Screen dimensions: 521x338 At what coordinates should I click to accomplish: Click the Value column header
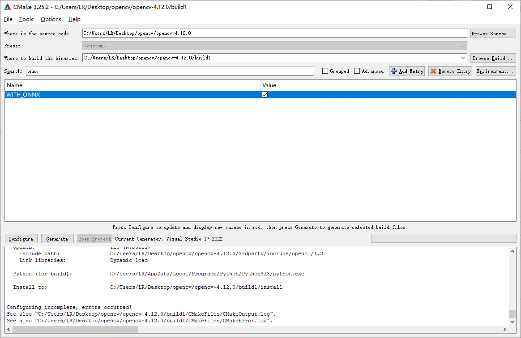(388, 85)
